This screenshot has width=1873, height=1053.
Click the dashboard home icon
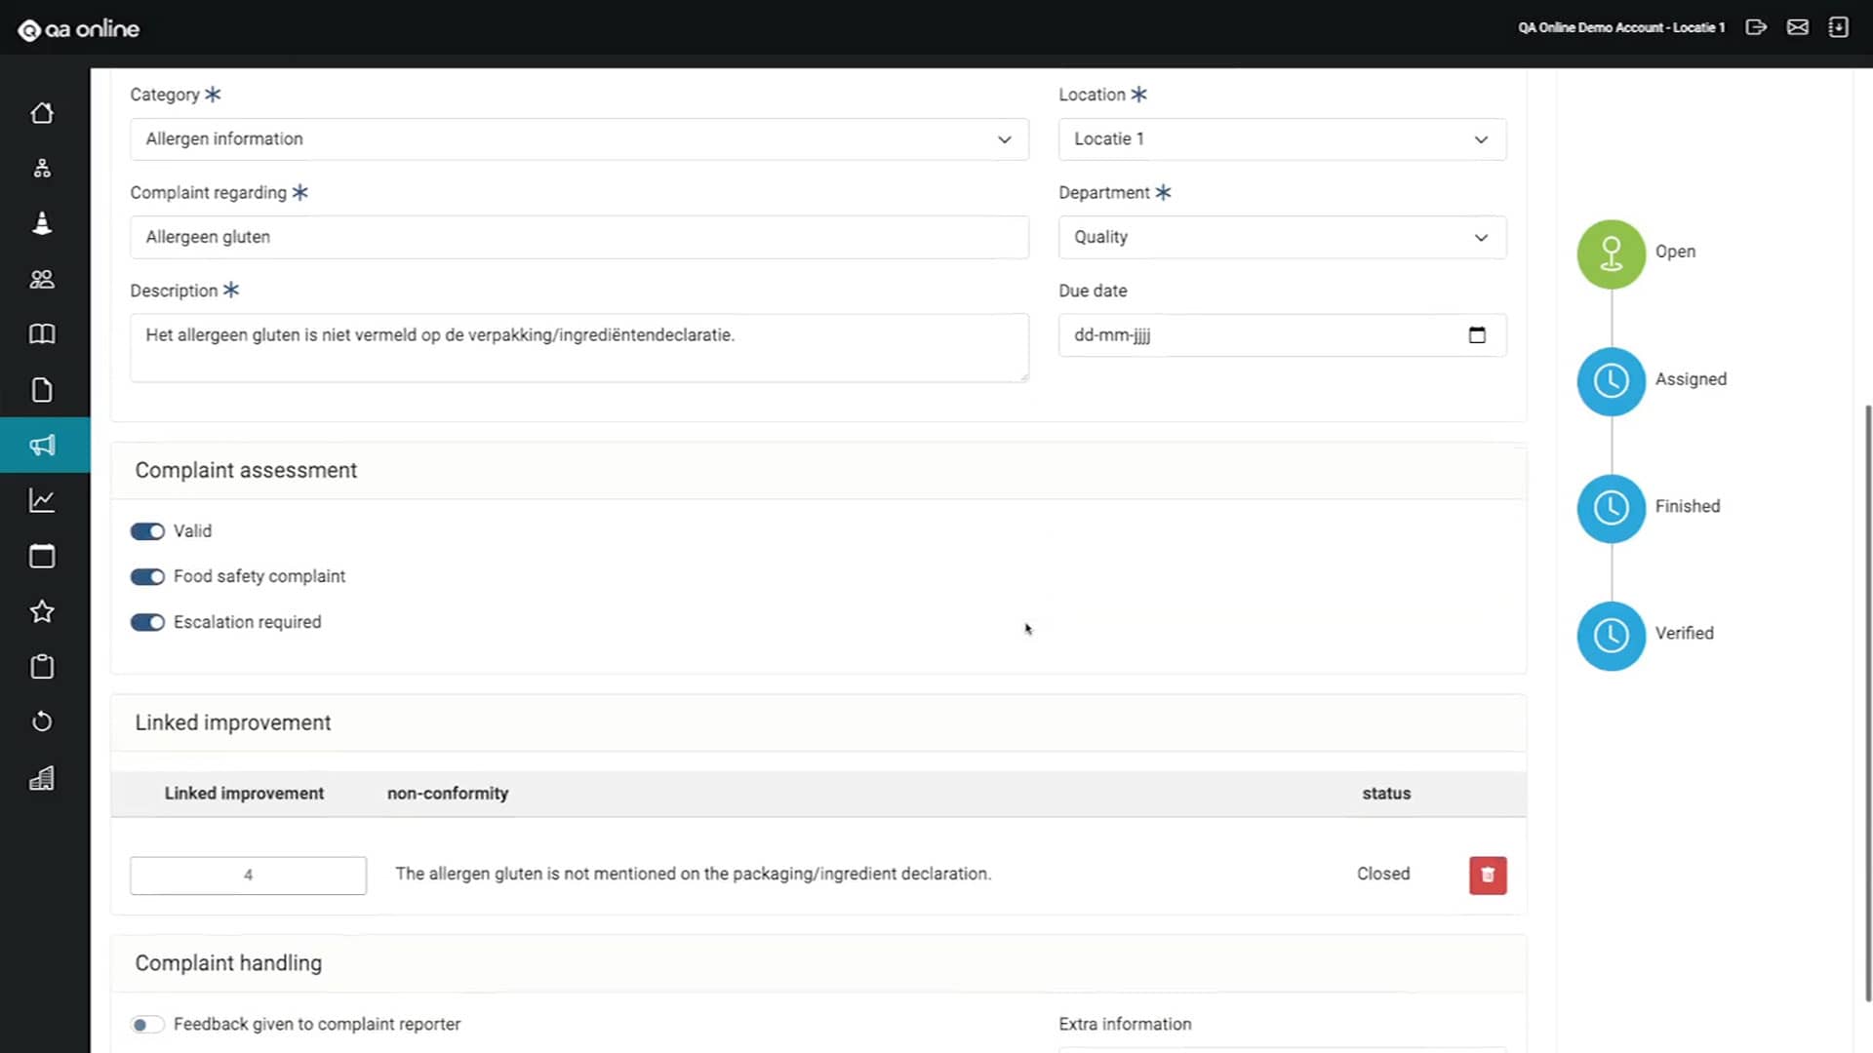43,112
